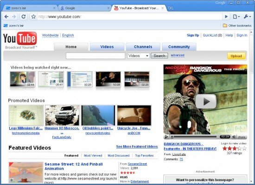Screen dimensions: 255x185
Task: Click the Hummer H3 Morocco video link
Action: pos(62,128)
